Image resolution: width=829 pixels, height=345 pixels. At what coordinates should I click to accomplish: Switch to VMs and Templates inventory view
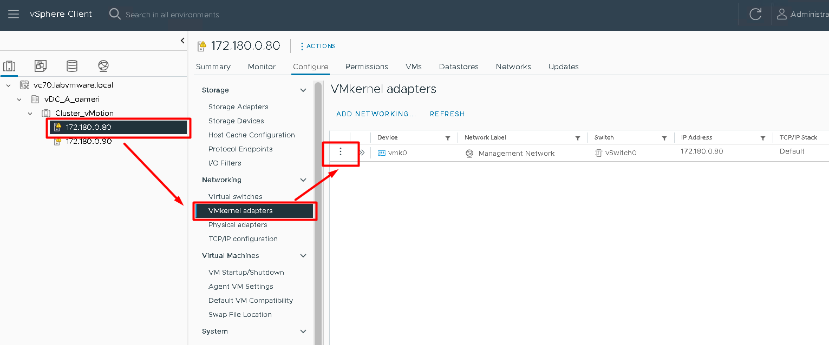(x=41, y=66)
